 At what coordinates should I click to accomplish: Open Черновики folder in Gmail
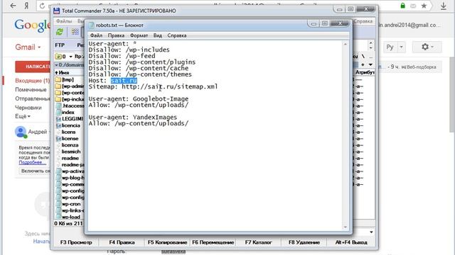tap(28, 108)
